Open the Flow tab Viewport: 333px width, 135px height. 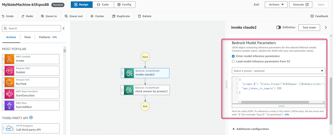pos(27,37)
